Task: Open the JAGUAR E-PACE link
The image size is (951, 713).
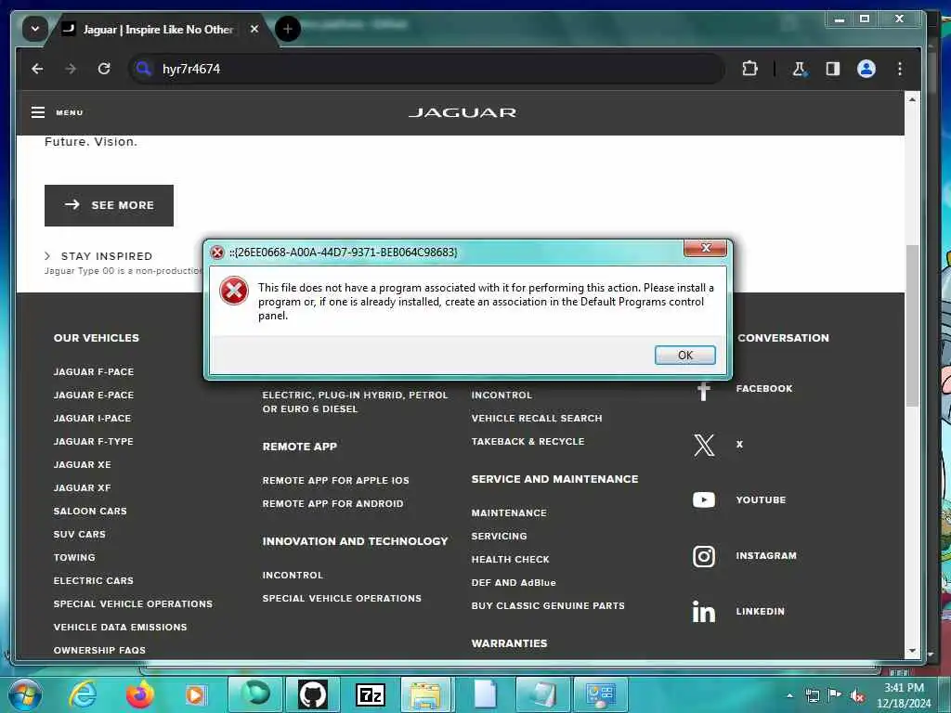Action: click(94, 395)
